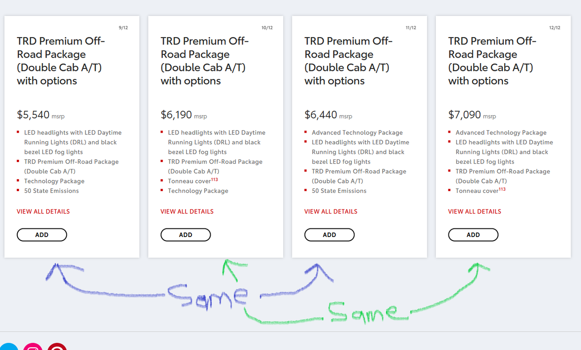View all details for $7,090 package

(x=475, y=212)
